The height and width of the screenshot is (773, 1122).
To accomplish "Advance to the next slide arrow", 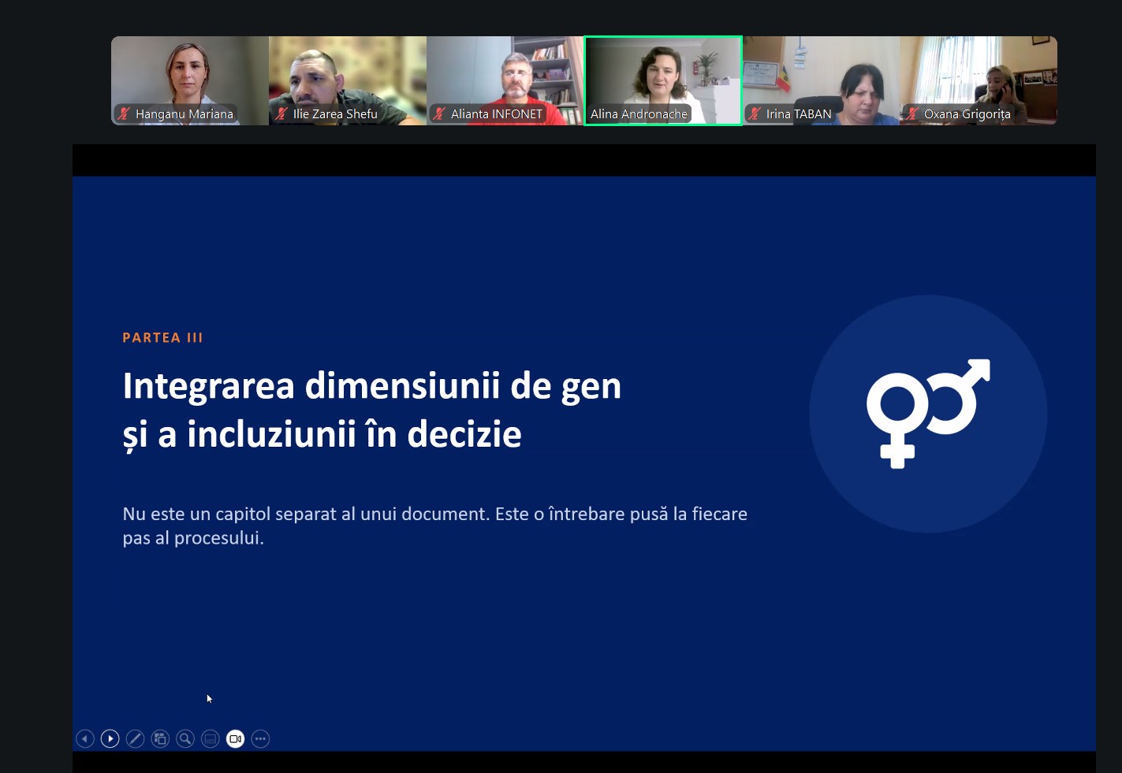I will coord(110,738).
